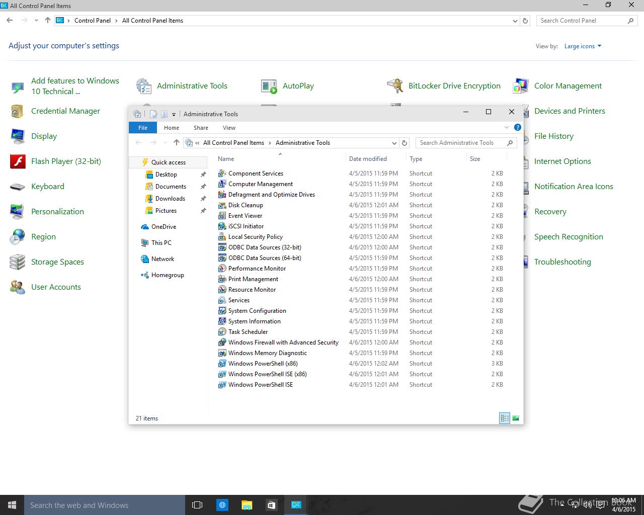Select Desktop in navigation pane
Image resolution: width=644 pixels, height=515 pixels.
(x=166, y=175)
